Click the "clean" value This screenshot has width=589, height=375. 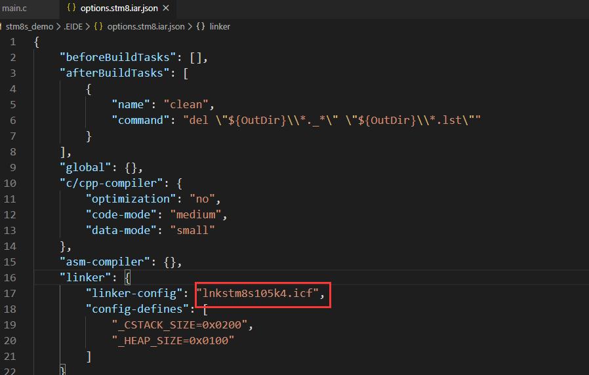pos(186,104)
